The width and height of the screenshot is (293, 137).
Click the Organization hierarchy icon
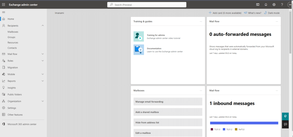point(3,101)
